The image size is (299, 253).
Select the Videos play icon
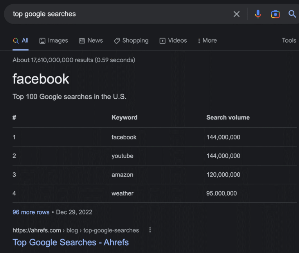pos(162,41)
